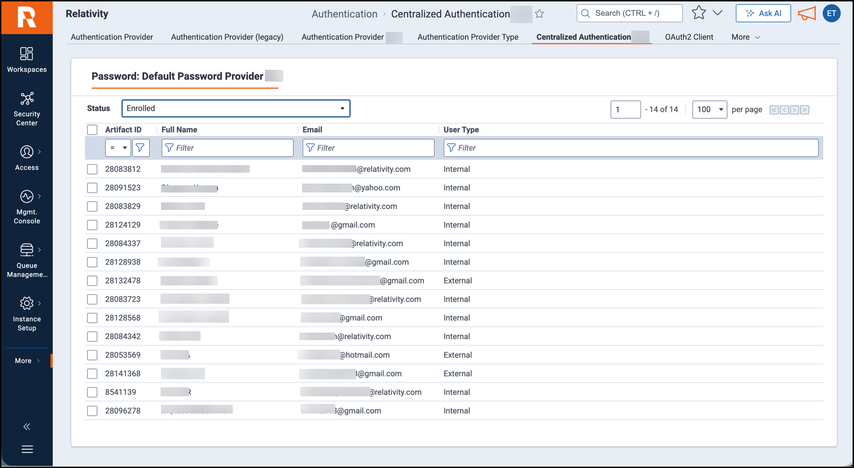Click the Search (CTRL + /) field

(x=630, y=13)
